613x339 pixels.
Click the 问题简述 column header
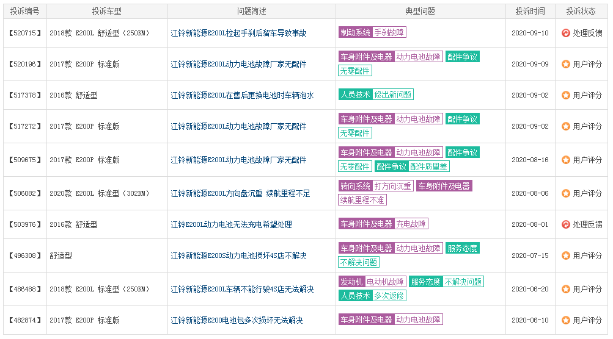pyautogui.click(x=252, y=12)
